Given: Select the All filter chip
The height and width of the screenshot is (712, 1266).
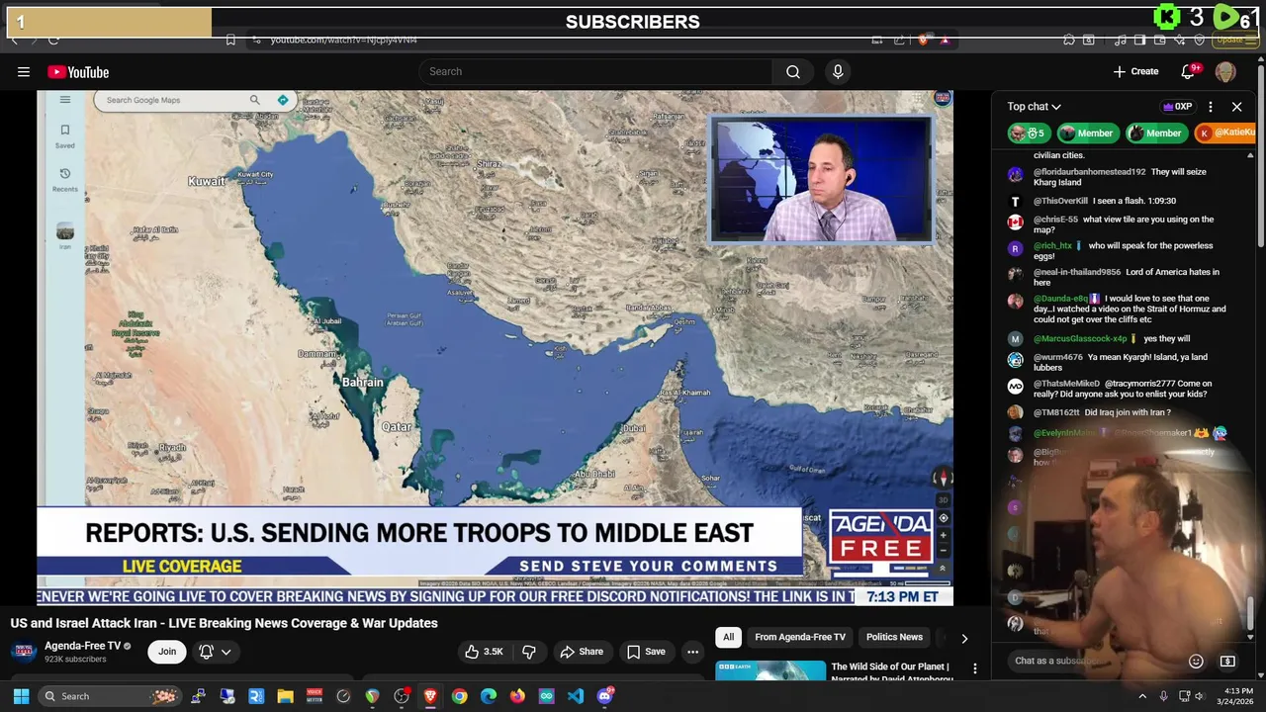Looking at the screenshot, I should tap(728, 637).
